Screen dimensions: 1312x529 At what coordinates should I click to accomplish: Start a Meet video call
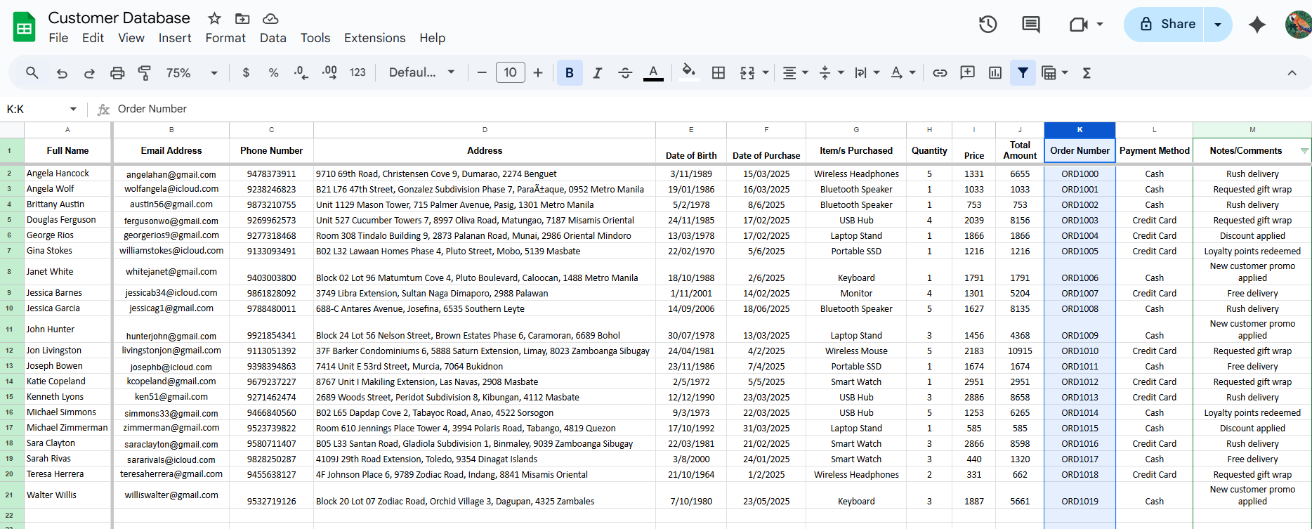pos(1079,25)
